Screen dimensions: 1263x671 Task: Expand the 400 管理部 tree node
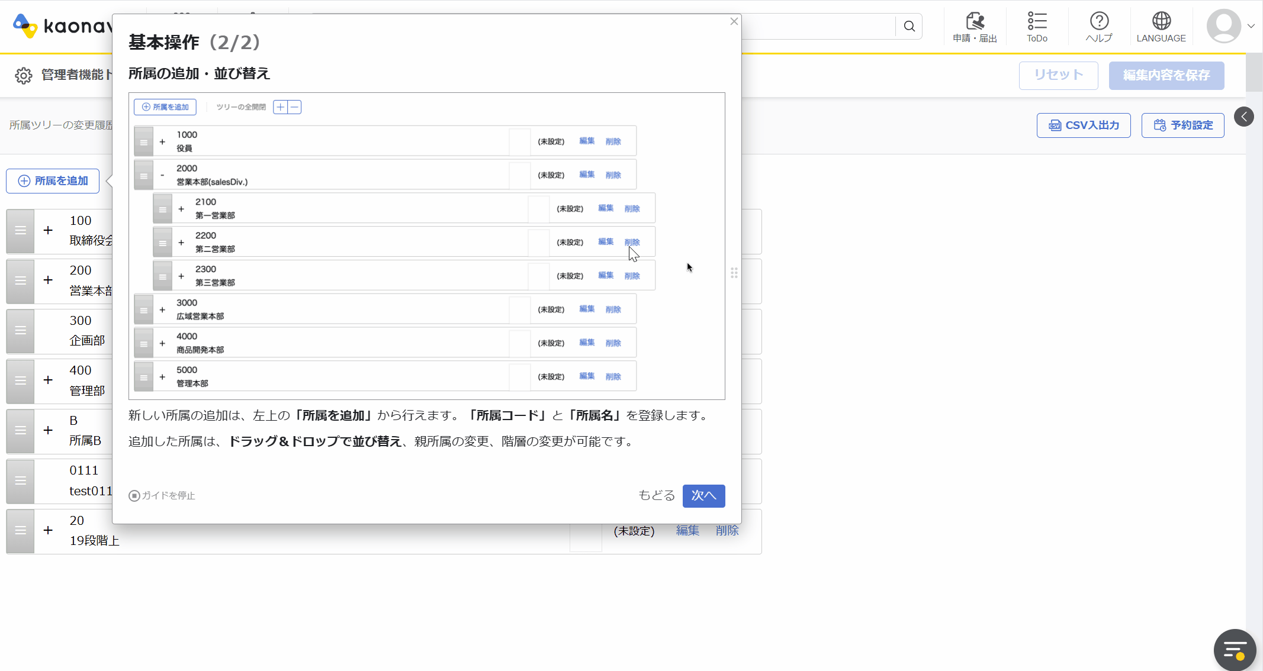point(48,380)
